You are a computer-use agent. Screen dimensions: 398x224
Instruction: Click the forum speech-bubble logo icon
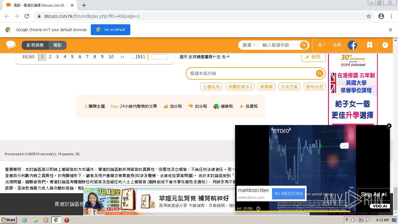coord(11,45)
